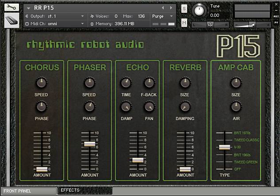Click the ECHO section title
This screenshot has height=196, width=280.
click(138, 68)
